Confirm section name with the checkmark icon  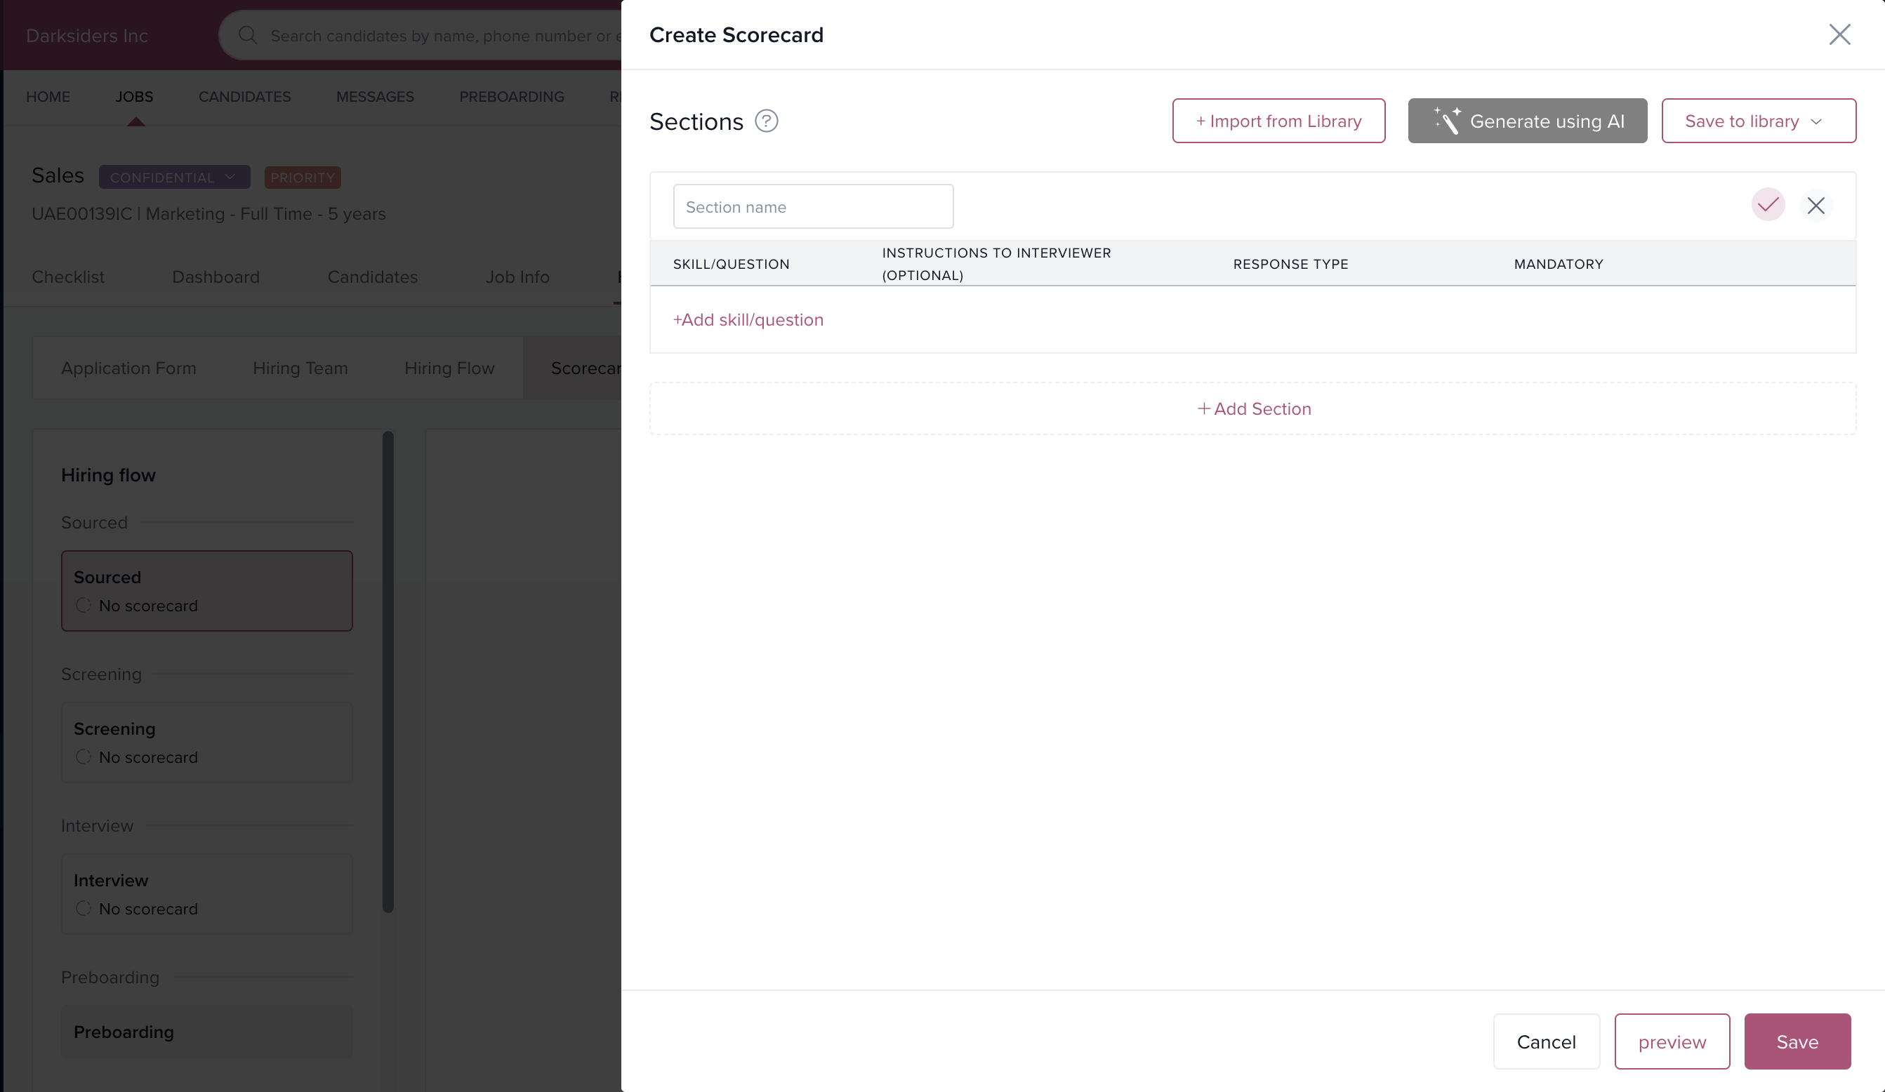coord(1768,205)
